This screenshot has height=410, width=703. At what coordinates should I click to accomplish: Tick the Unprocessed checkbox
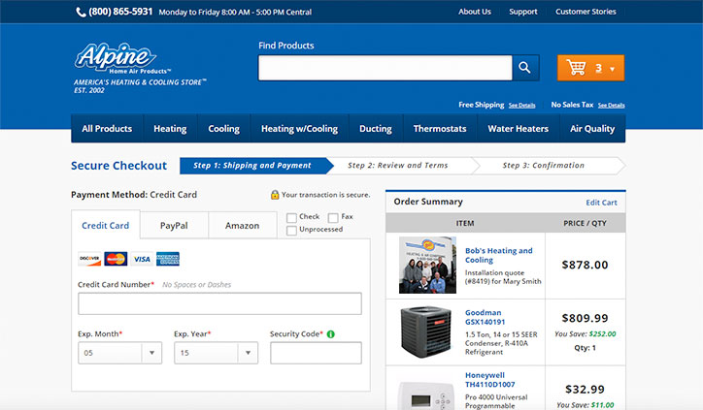click(x=291, y=231)
